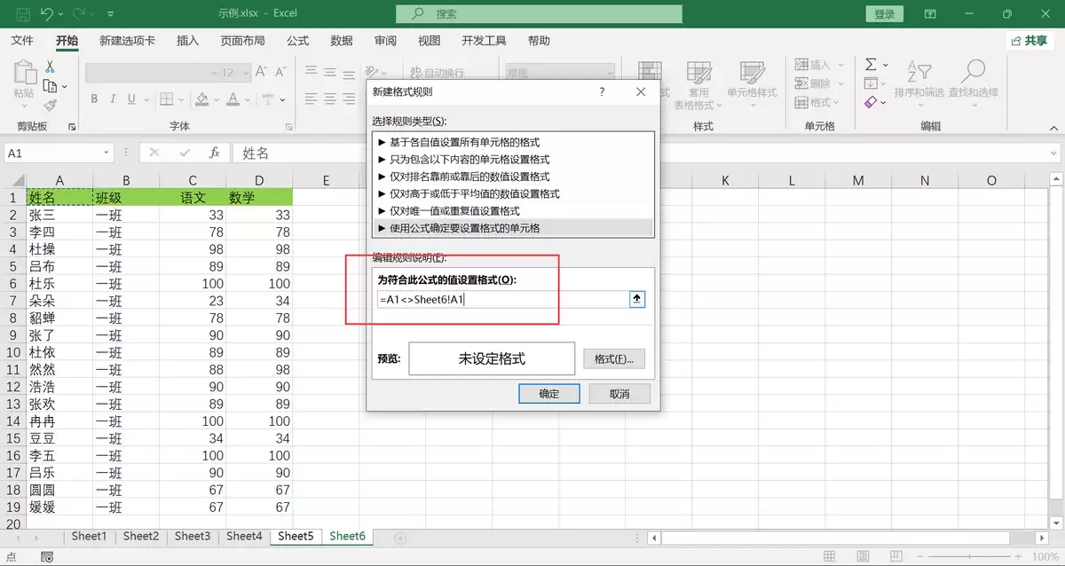The width and height of the screenshot is (1065, 566).
Task: Select rule type for unique or duplicate values
Action: (x=513, y=211)
